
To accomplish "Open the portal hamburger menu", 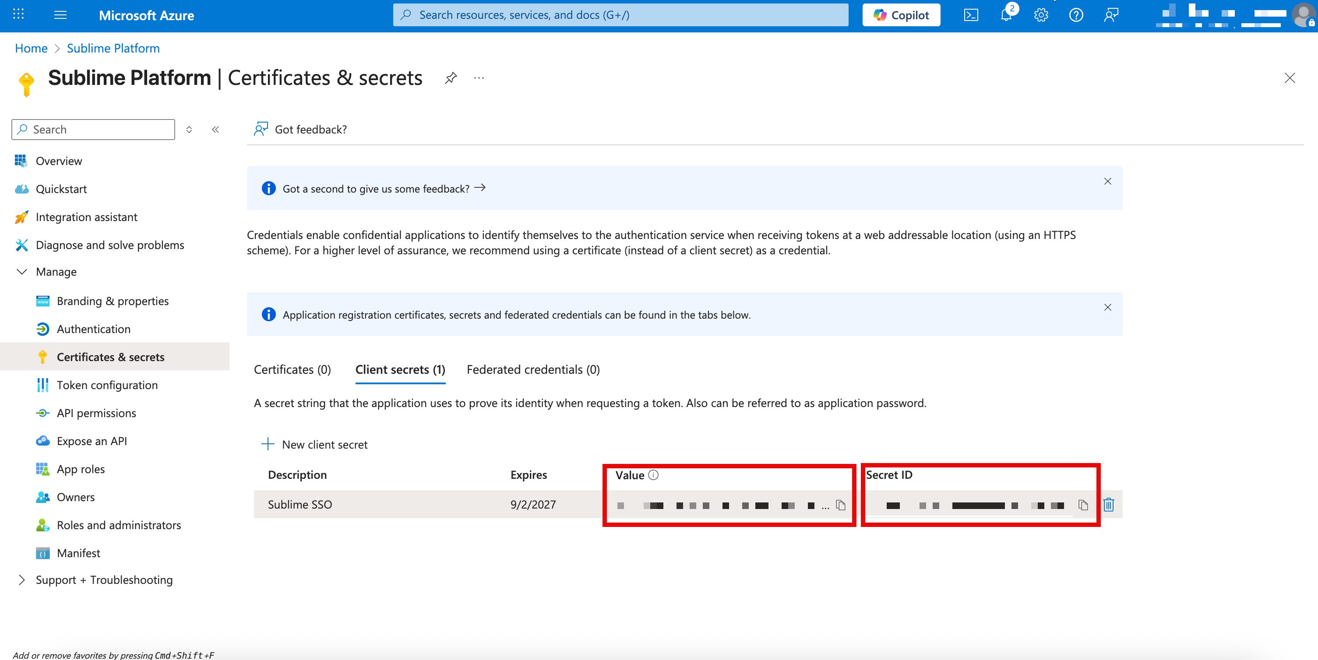I will click(x=60, y=15).
